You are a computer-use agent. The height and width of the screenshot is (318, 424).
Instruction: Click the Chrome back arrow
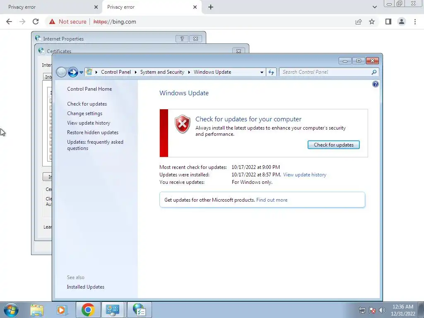(x=9, y=22)
